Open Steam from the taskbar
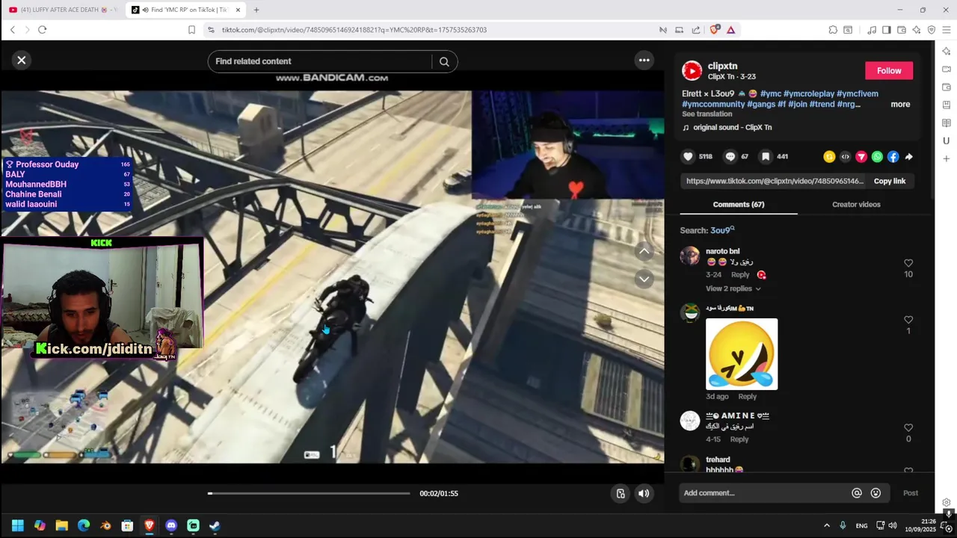This screenshot has width=957, height=538. [x=215, y=526]
